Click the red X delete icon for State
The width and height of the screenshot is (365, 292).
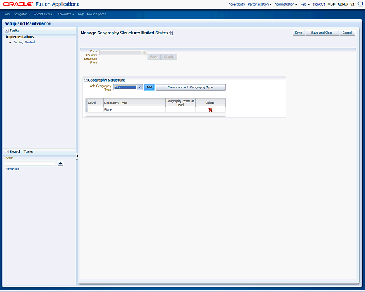(210, 110)
